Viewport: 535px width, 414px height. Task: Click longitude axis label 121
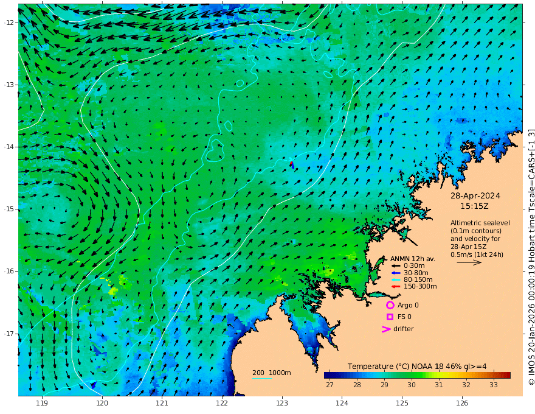162,403
